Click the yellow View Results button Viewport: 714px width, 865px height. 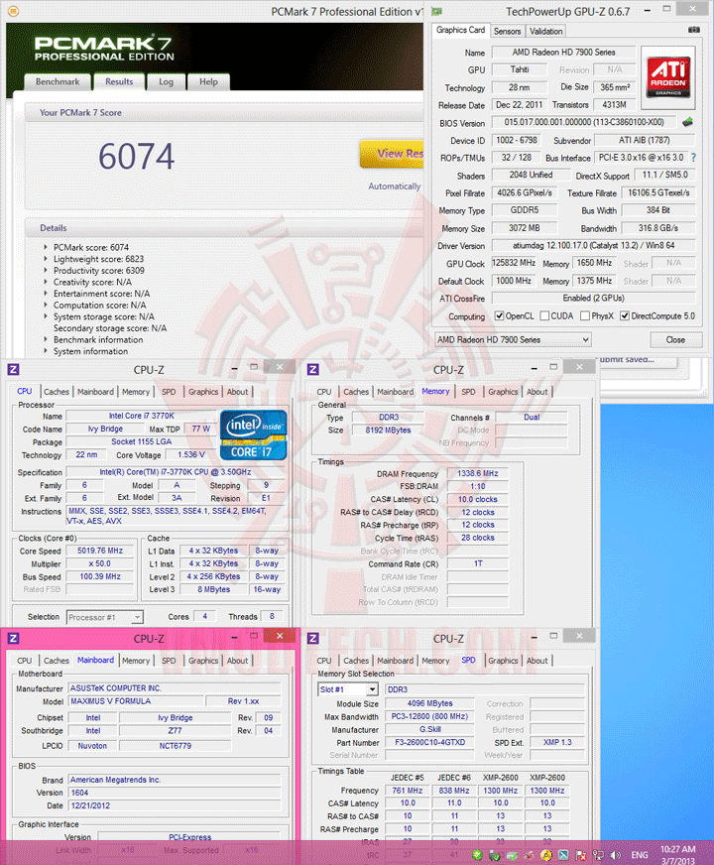392,154
